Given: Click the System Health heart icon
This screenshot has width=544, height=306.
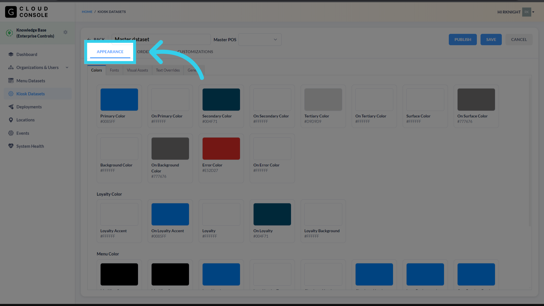Looking at the screenshot, I should click(11, 146).
